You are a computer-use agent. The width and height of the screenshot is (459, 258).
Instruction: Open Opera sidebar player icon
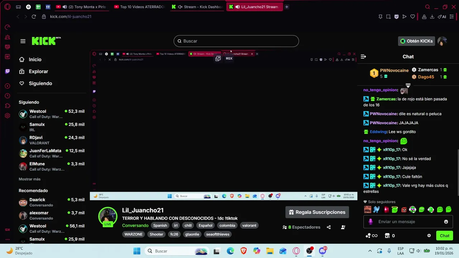click(x=8, y=86)
